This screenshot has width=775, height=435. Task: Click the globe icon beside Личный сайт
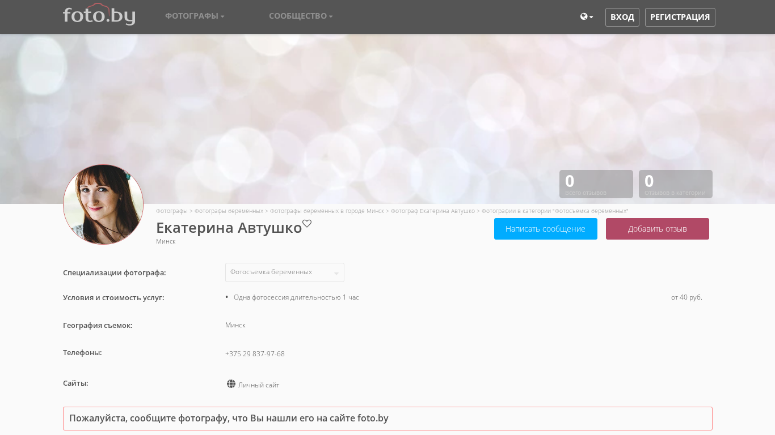pyautogui.click(x=231, y=384)
